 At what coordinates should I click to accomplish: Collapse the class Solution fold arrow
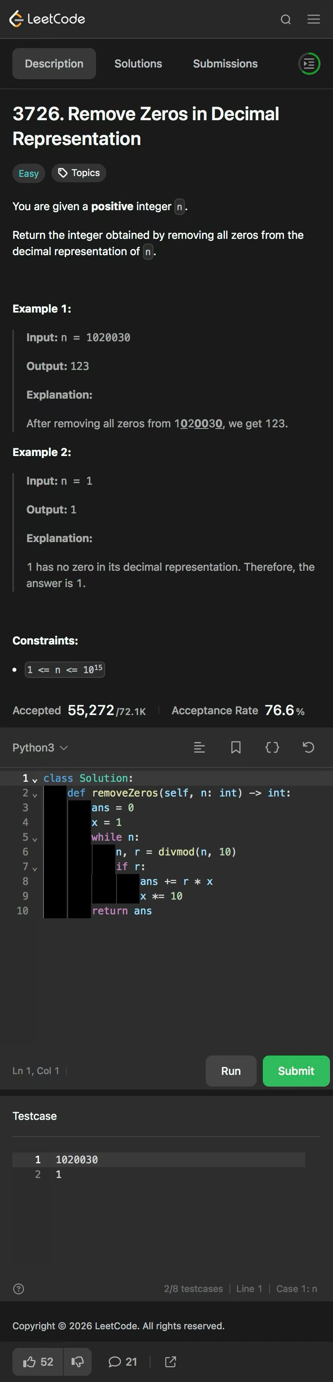click(35, 779)
